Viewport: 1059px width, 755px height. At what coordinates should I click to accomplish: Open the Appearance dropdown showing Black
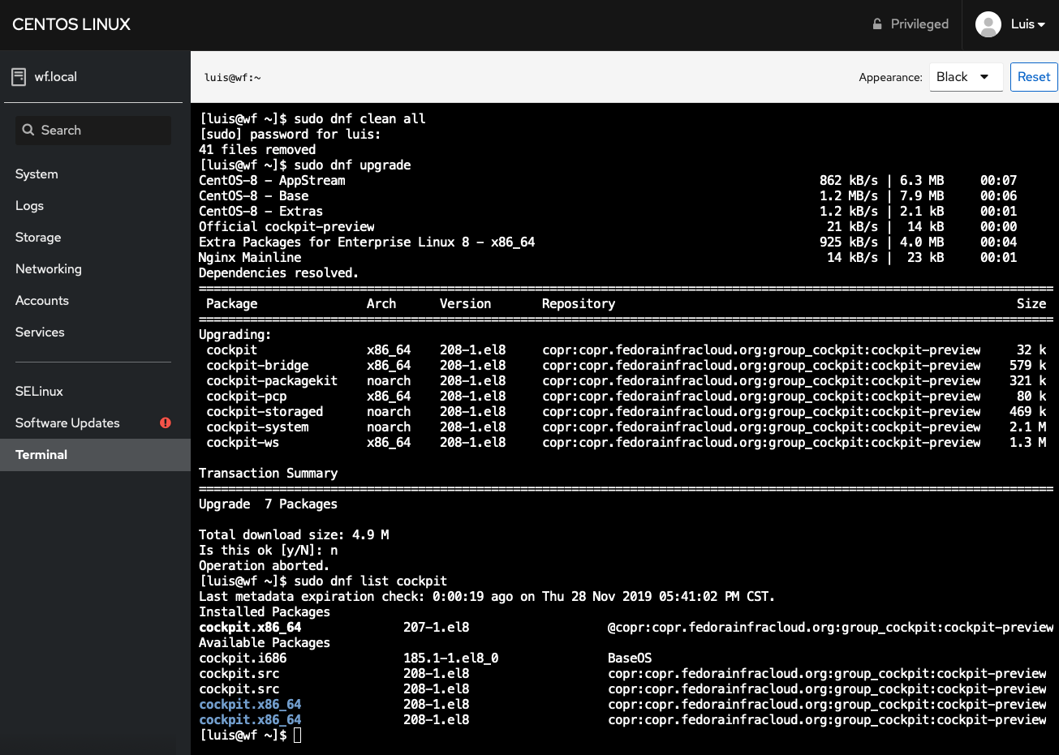[966, 77]
